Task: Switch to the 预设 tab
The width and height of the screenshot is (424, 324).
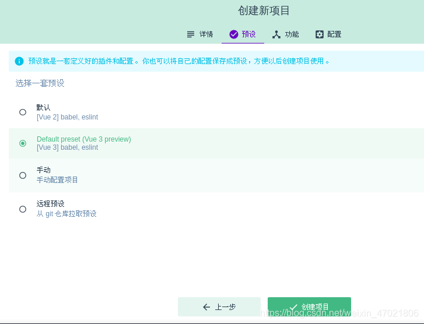Action: (x=243, y=34)
